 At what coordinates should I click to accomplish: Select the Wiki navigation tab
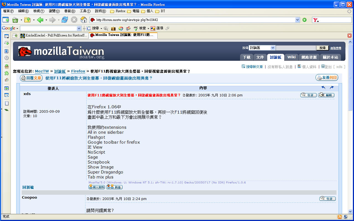pos(291,57)
